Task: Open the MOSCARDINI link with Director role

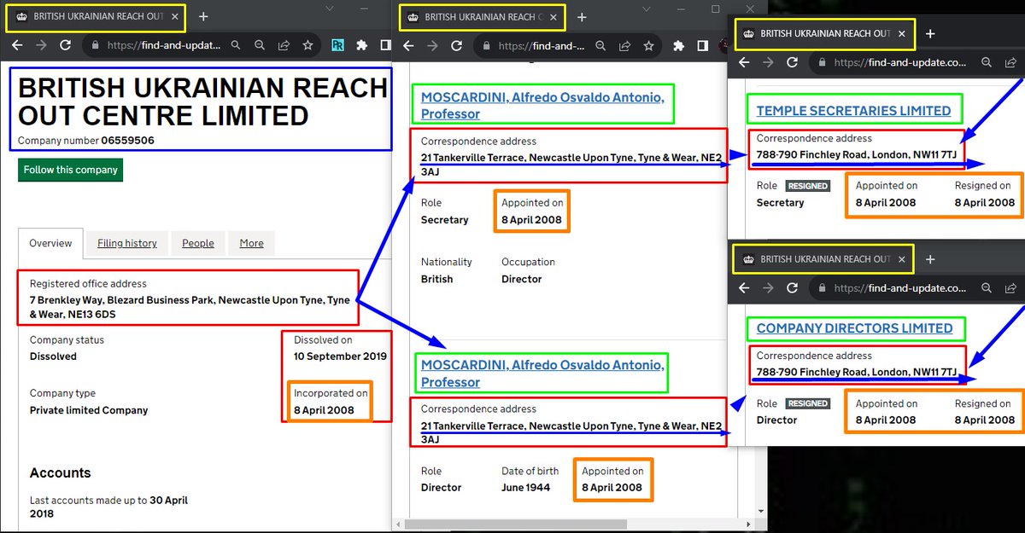Action: [x=542, y=374]
